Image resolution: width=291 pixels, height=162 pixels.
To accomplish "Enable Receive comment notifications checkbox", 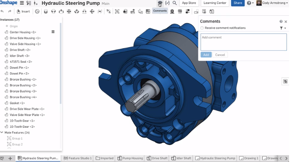I will 202,28.
